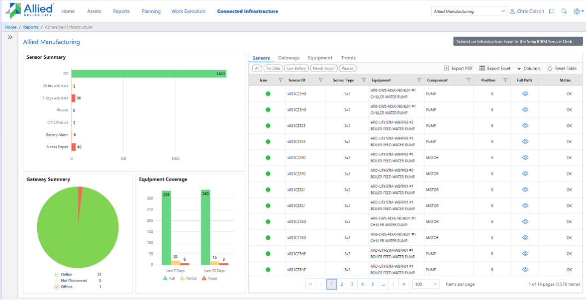Image resolution: width=586 pixels, height=300 pixels.
Task: Go to the previous page arrow
Action: [x=321, y=284]
